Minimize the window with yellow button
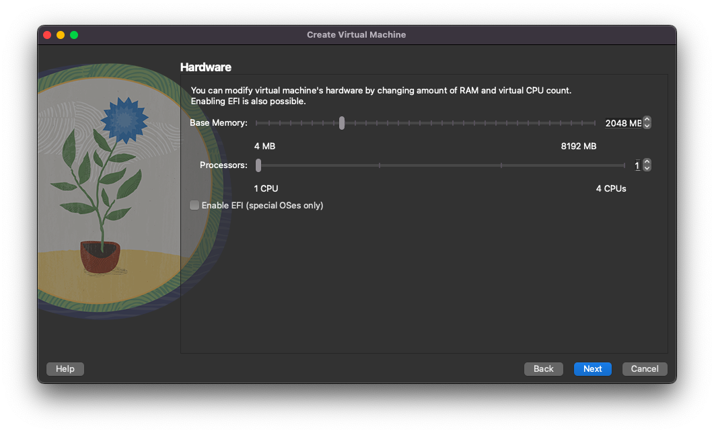This screenshot has height=433, width=714. point(61,35)
